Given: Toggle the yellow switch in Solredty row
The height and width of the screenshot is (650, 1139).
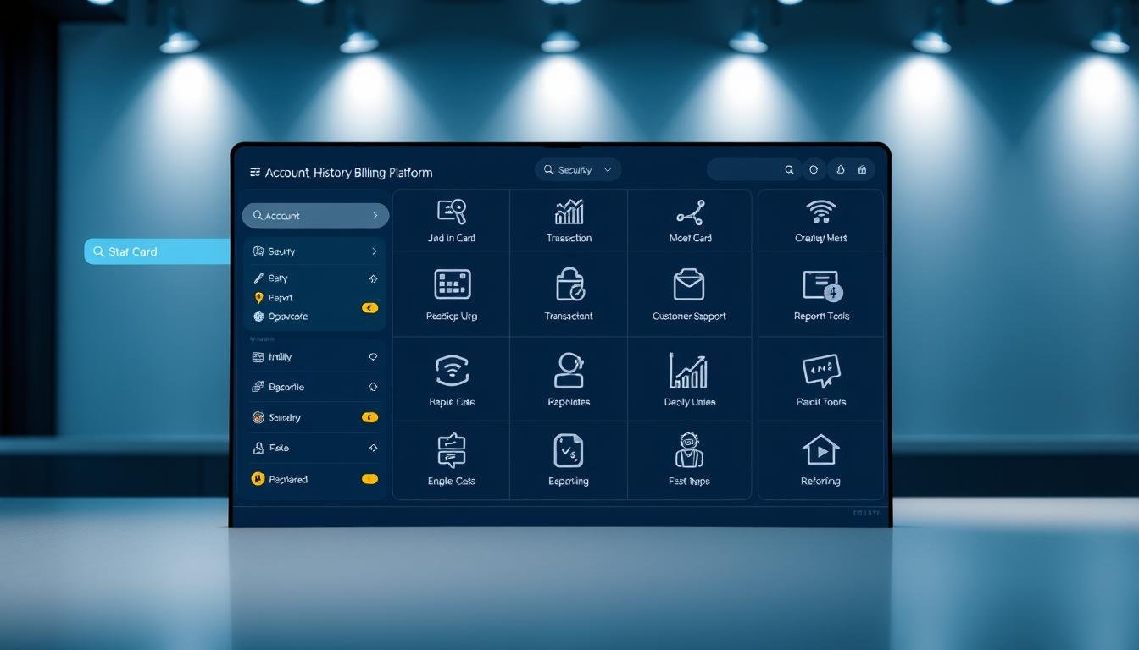Looking at the screenshot, I should (x=369, y=417).
